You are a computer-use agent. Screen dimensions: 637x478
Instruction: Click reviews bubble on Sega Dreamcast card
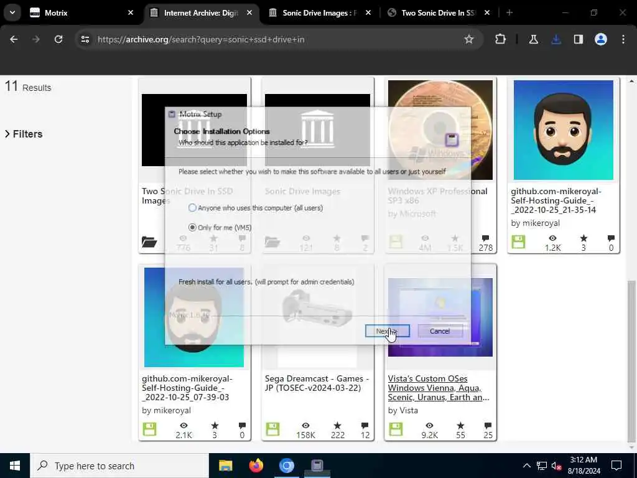coord(365,426)
